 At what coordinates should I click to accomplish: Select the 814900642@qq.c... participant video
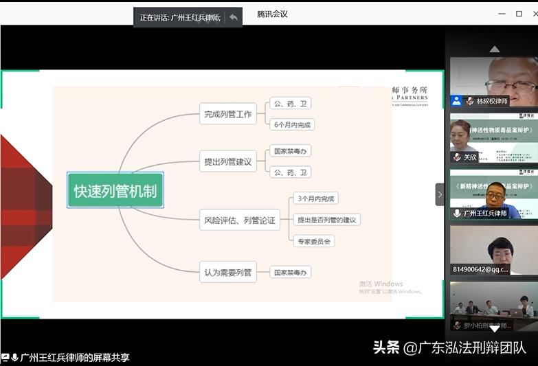494,250
